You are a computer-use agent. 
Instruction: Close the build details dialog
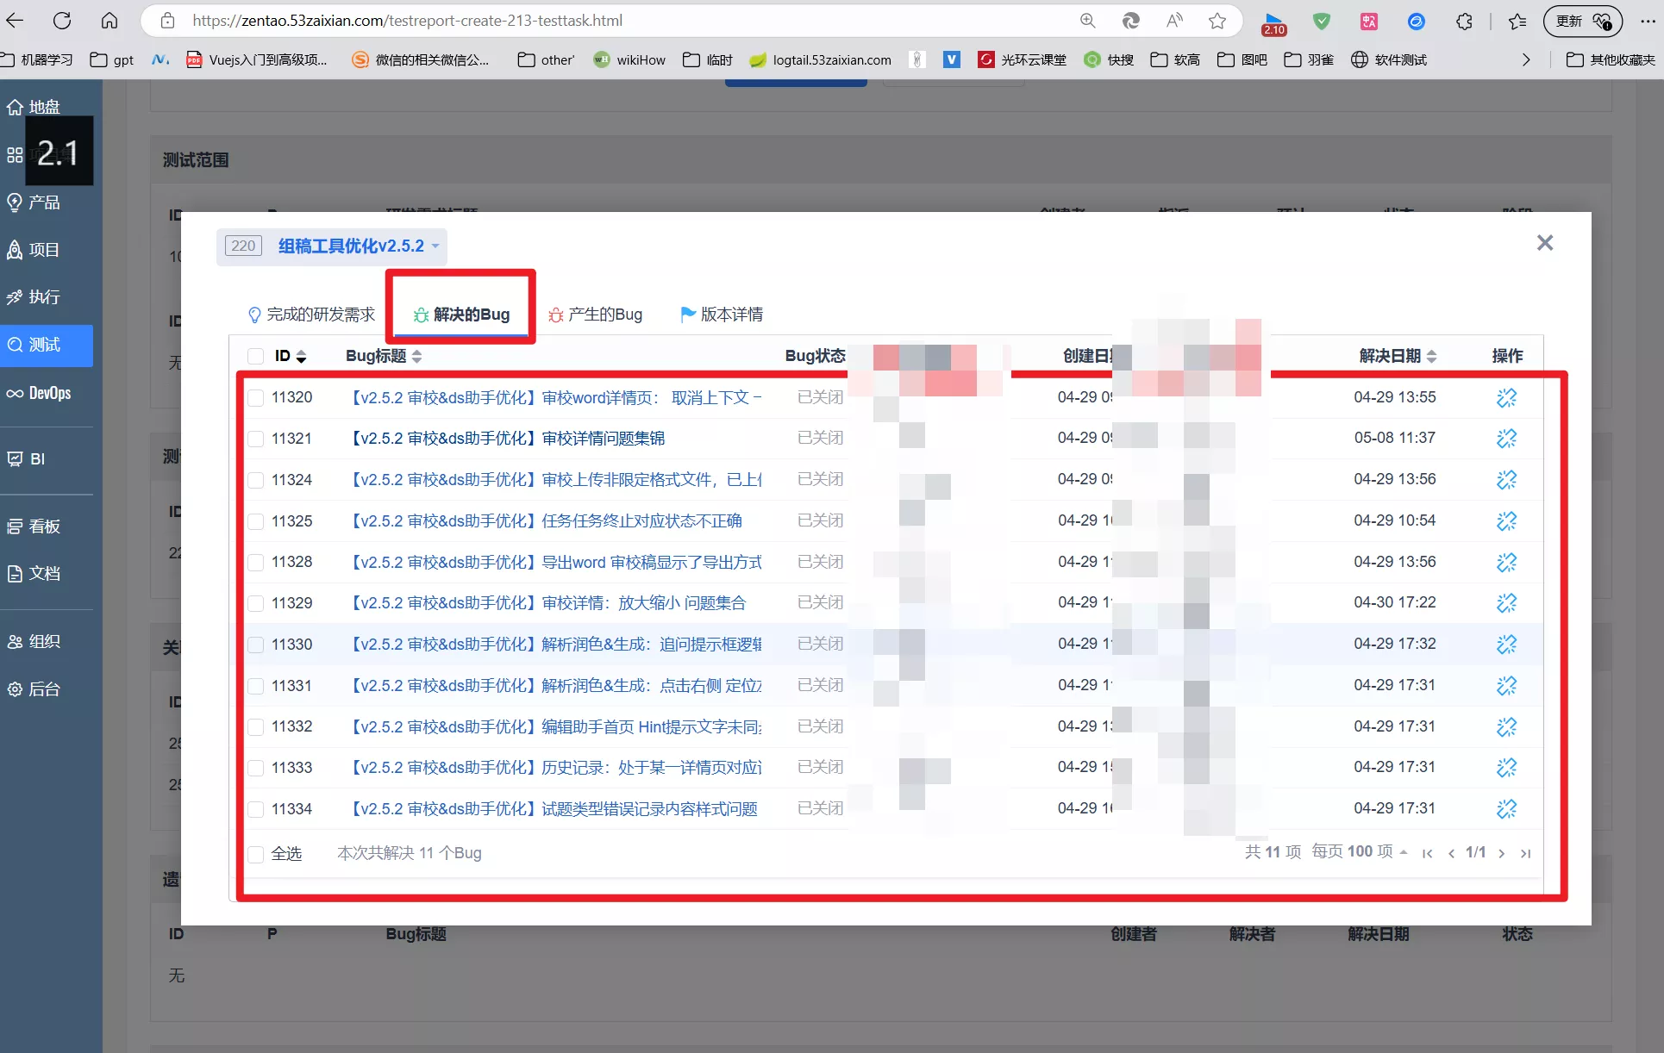point(1545,243)
